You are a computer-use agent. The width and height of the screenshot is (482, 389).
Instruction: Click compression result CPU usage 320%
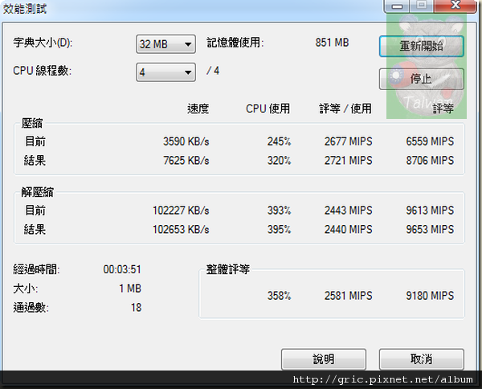click(x=279, y=161)
